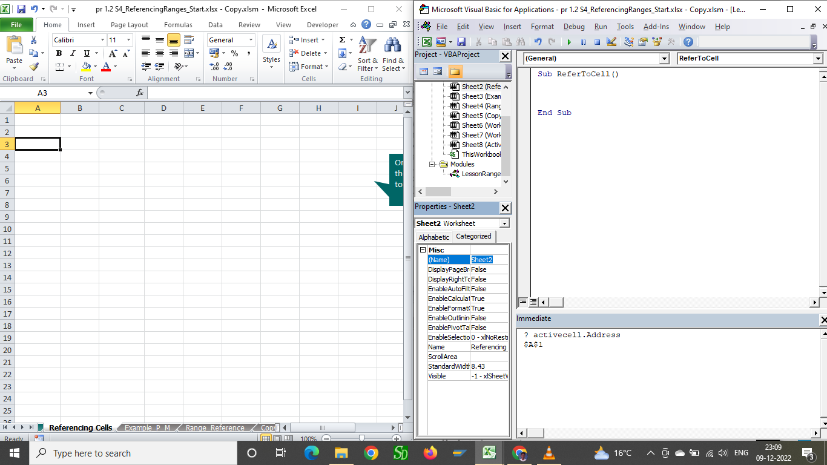Image resolution: width=827 pixels, height=465 pixels.
Task: Open Project Explorer from VBA toolbar
Action: coord(629,42)
